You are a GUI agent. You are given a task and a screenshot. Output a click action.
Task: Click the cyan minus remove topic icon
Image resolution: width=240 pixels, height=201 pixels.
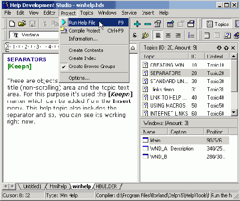(147, 24)
